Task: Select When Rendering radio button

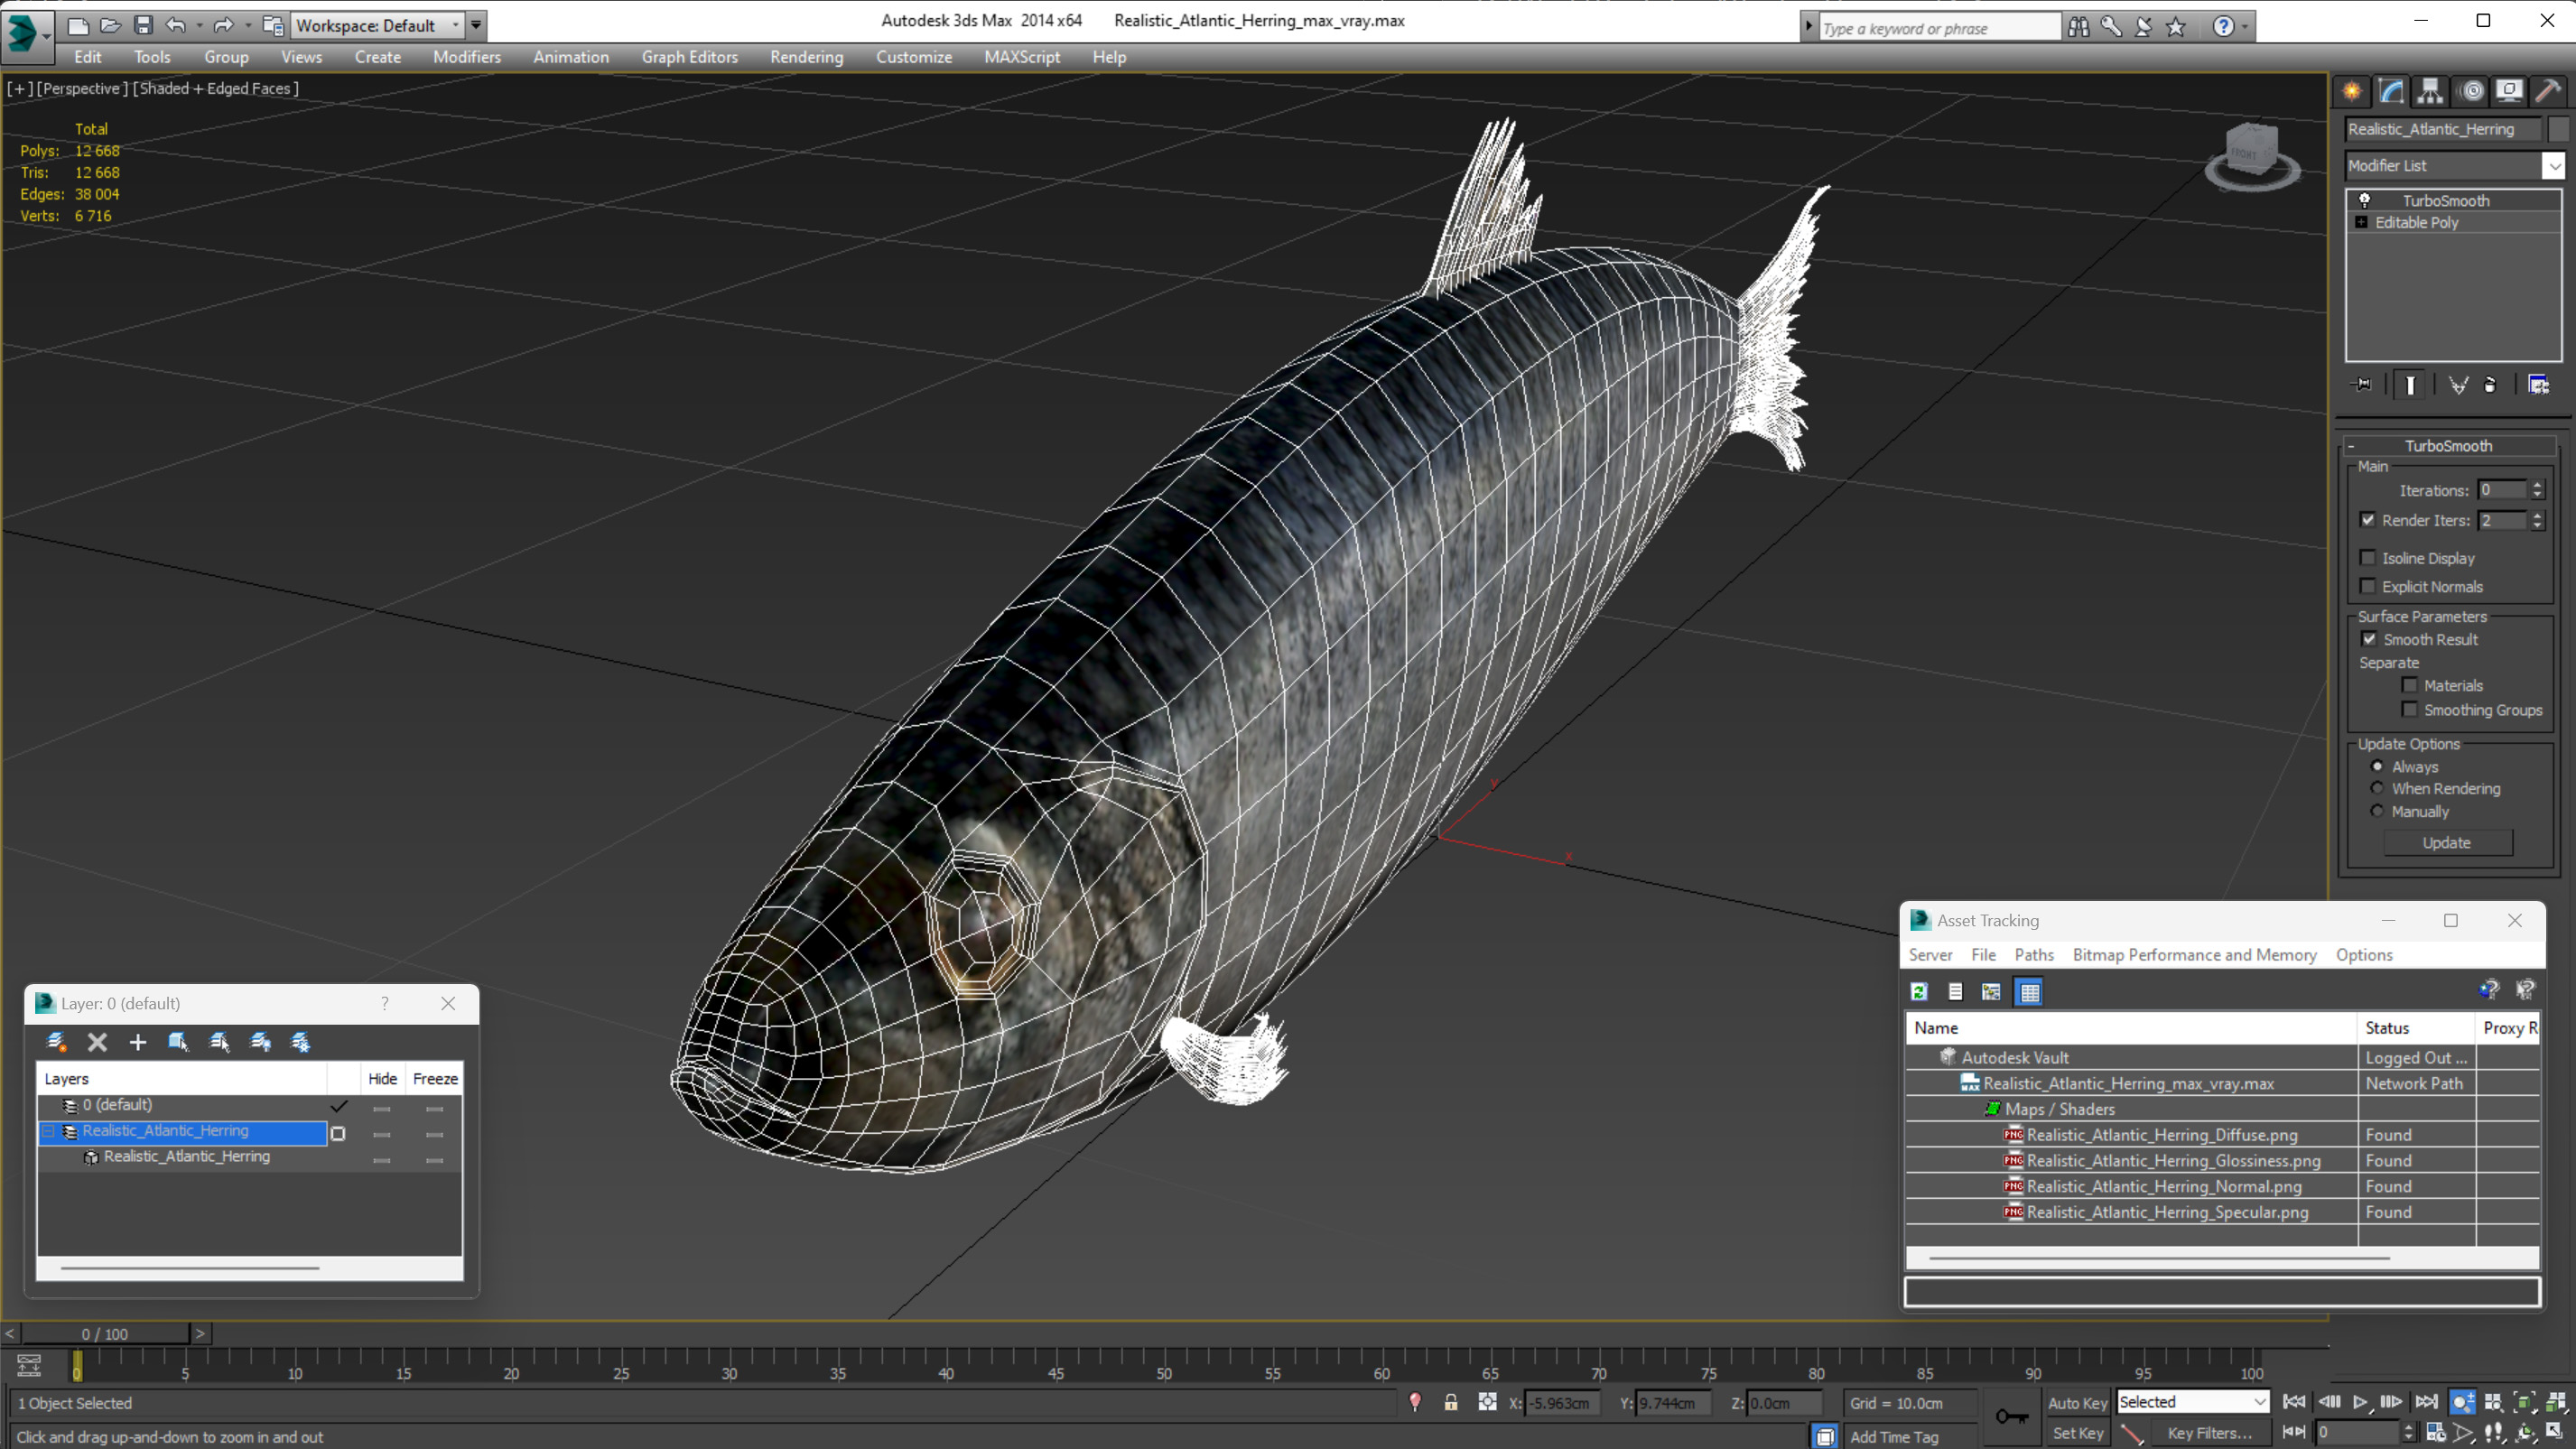Action: pyautogui.click(x=2377, y=788)
